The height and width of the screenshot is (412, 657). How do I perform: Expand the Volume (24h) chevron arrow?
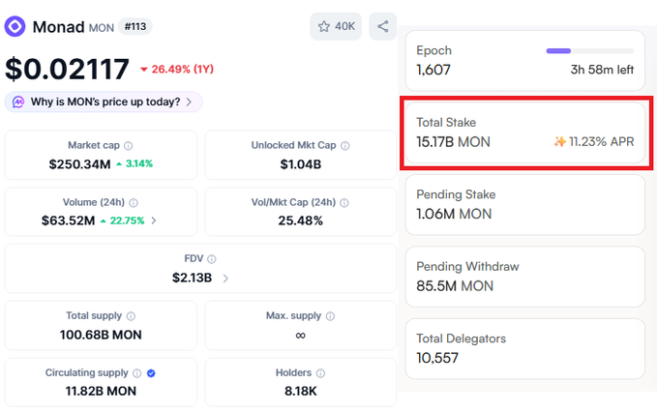(154, 221)
